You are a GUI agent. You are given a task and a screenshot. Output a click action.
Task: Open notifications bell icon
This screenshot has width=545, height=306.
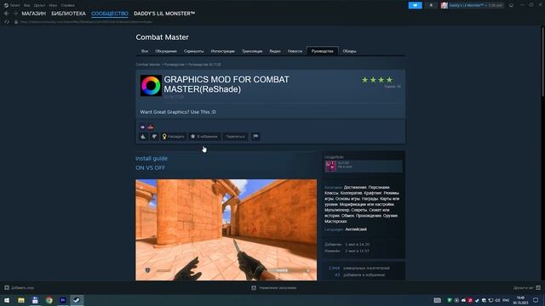tap(431, 5)
